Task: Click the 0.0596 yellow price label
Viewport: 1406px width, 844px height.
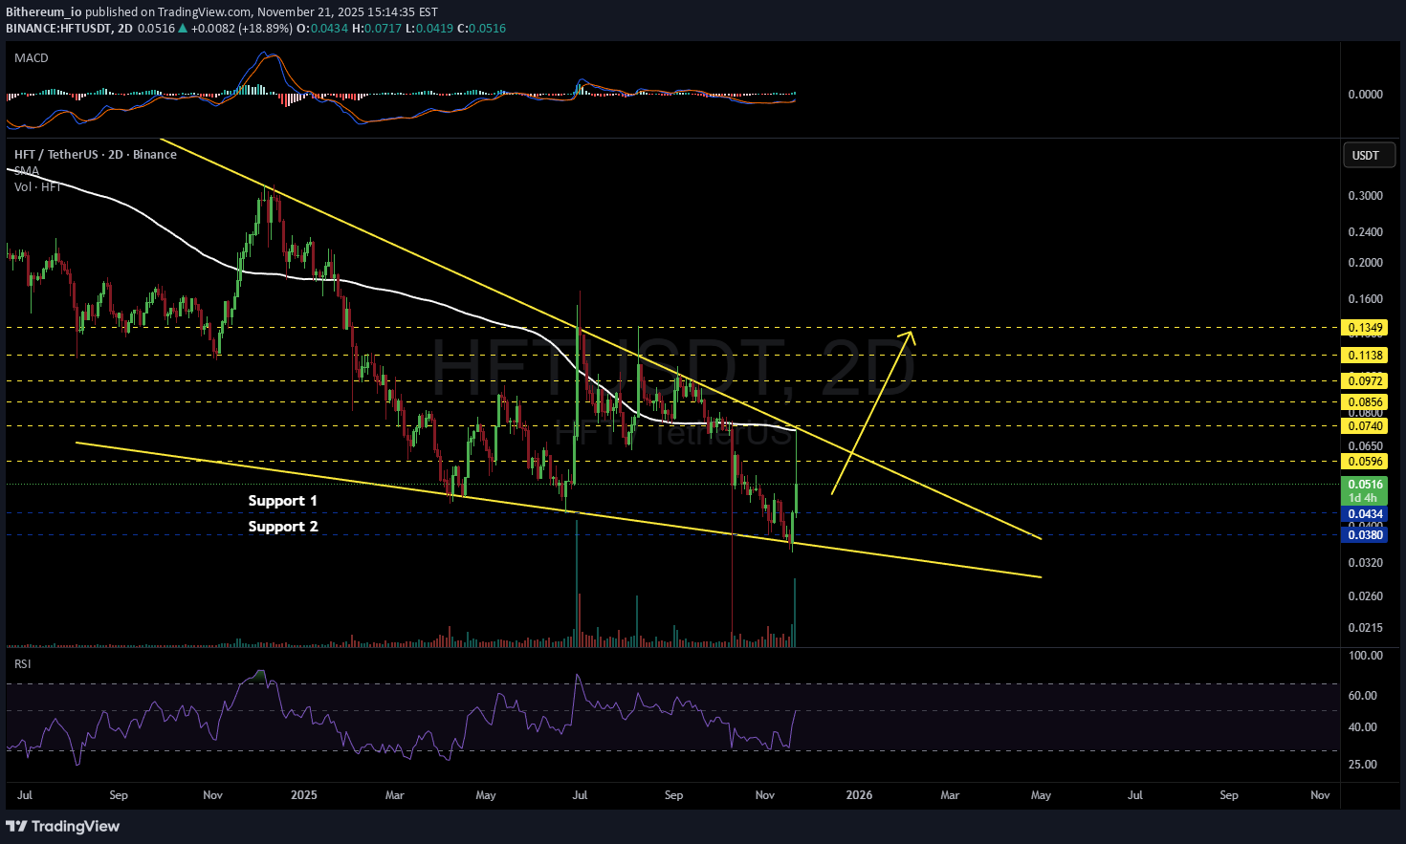Action: [x=1365, y=462]
